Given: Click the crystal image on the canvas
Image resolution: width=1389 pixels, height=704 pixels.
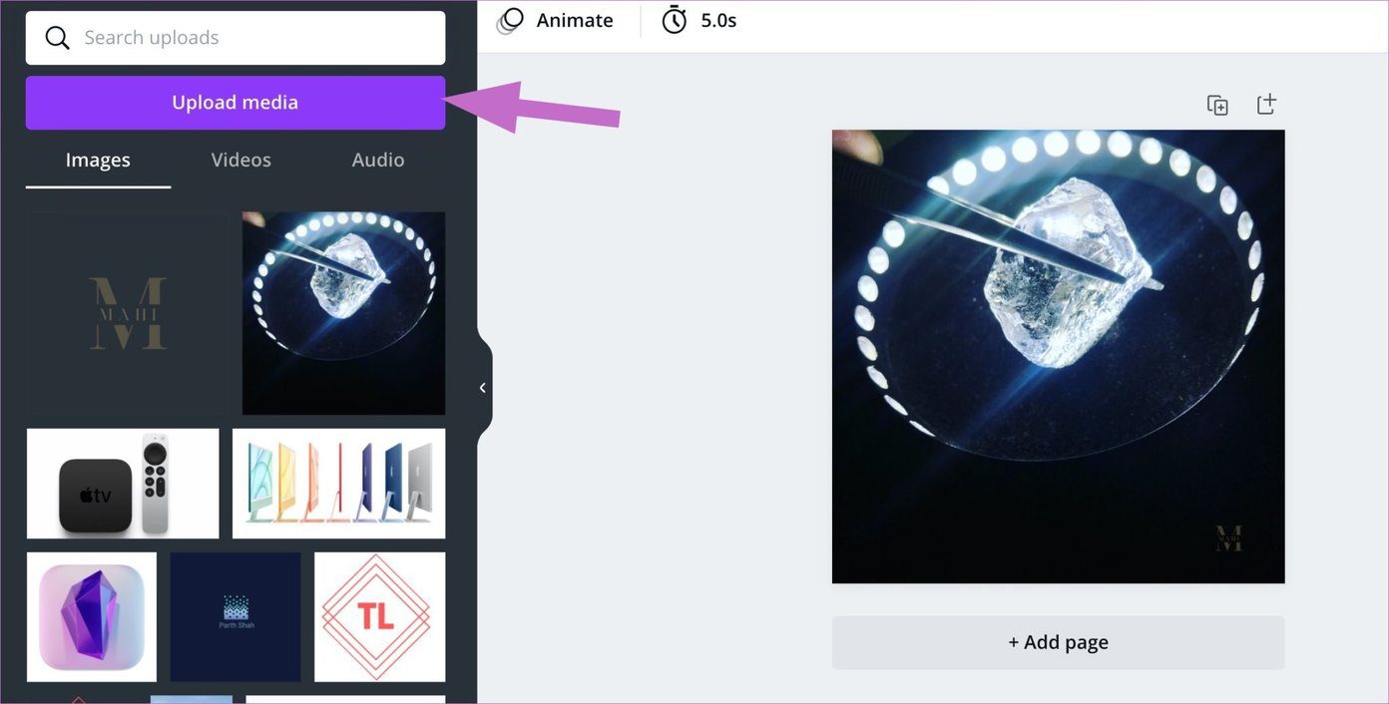Looking at the screenshot, I should click(1059, 356).
